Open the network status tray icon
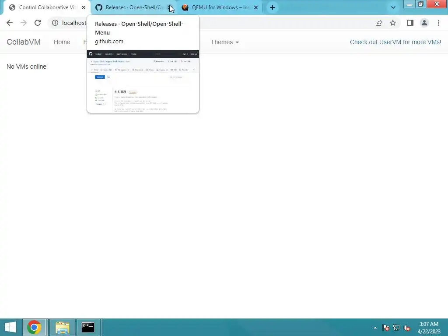The image size is (448, 336). [x=396, y=328]
